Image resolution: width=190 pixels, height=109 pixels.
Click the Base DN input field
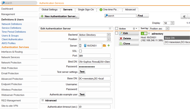(94, 78)
